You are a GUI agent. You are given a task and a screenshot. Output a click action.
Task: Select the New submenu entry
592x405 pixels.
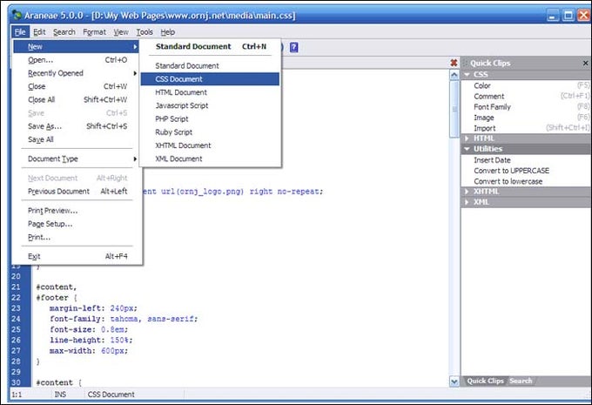click(77, 46)
